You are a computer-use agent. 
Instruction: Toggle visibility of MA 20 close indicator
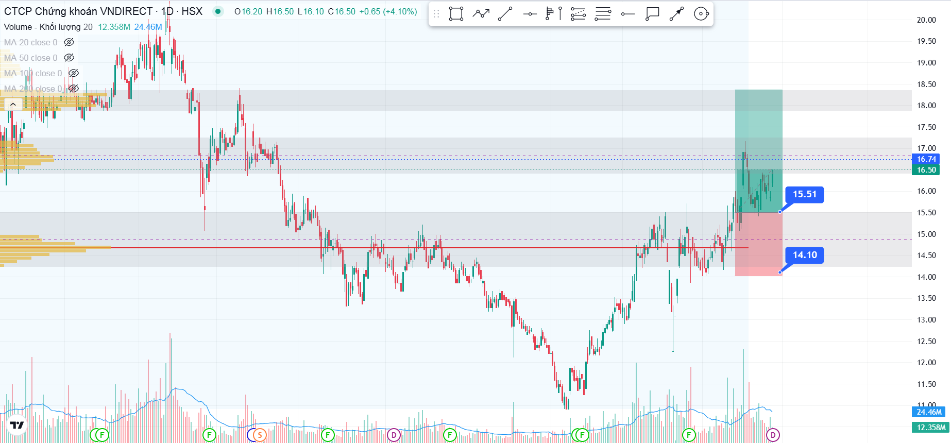(x=69, y=42)
